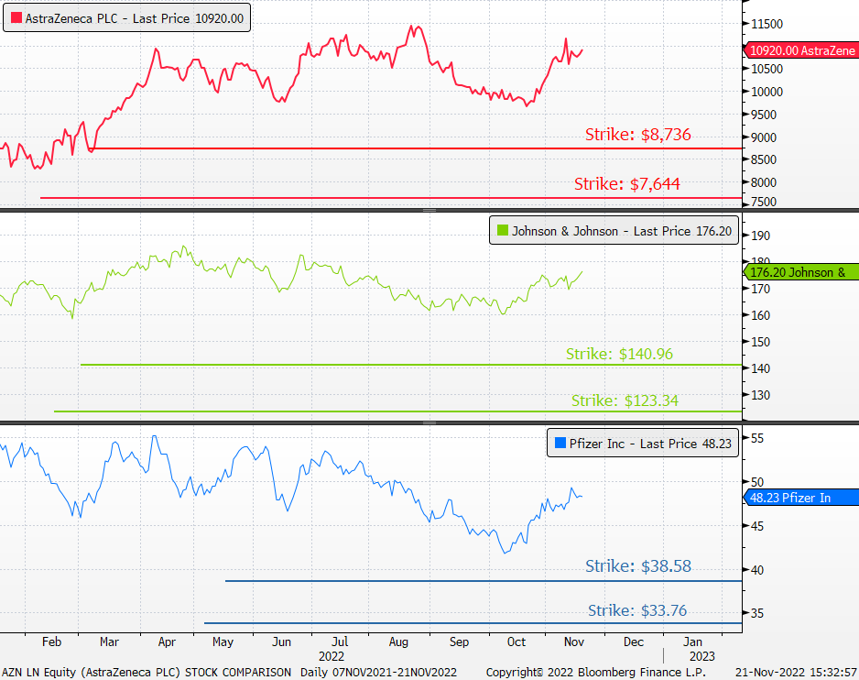Click the Nov month label on axis
The image size is (859, 680).
tap(573, 642)
